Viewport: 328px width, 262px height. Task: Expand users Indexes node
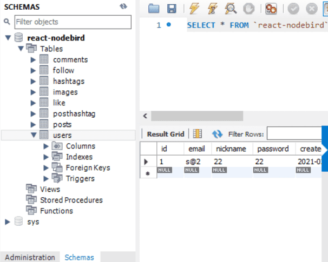pyautogui.click(x=46, y=157)
